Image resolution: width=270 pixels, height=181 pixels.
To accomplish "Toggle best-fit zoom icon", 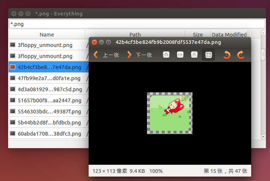I will pos(208,55).
